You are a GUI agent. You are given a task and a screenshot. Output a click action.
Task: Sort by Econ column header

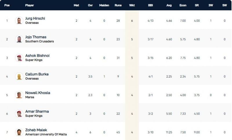point(182,5)
